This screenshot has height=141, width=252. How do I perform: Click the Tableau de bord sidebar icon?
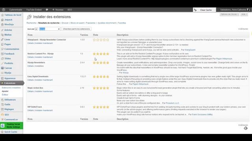tap(2, 15)
